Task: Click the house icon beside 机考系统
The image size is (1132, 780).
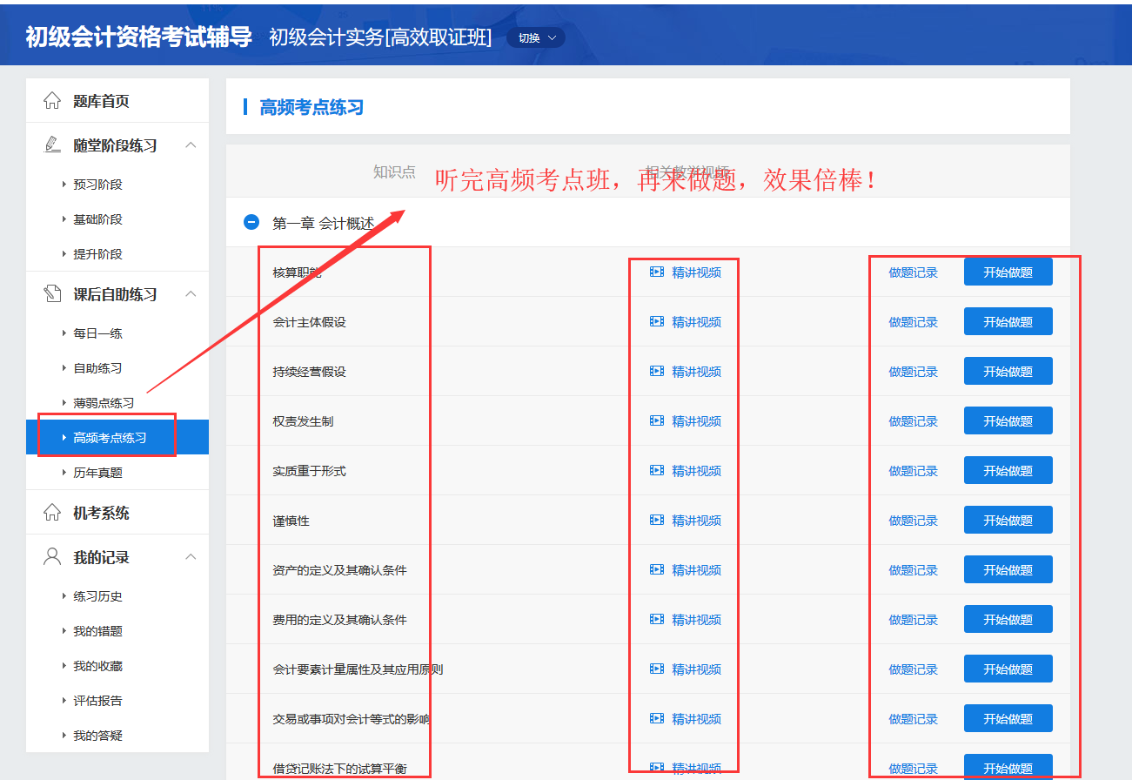Action: 52,513
